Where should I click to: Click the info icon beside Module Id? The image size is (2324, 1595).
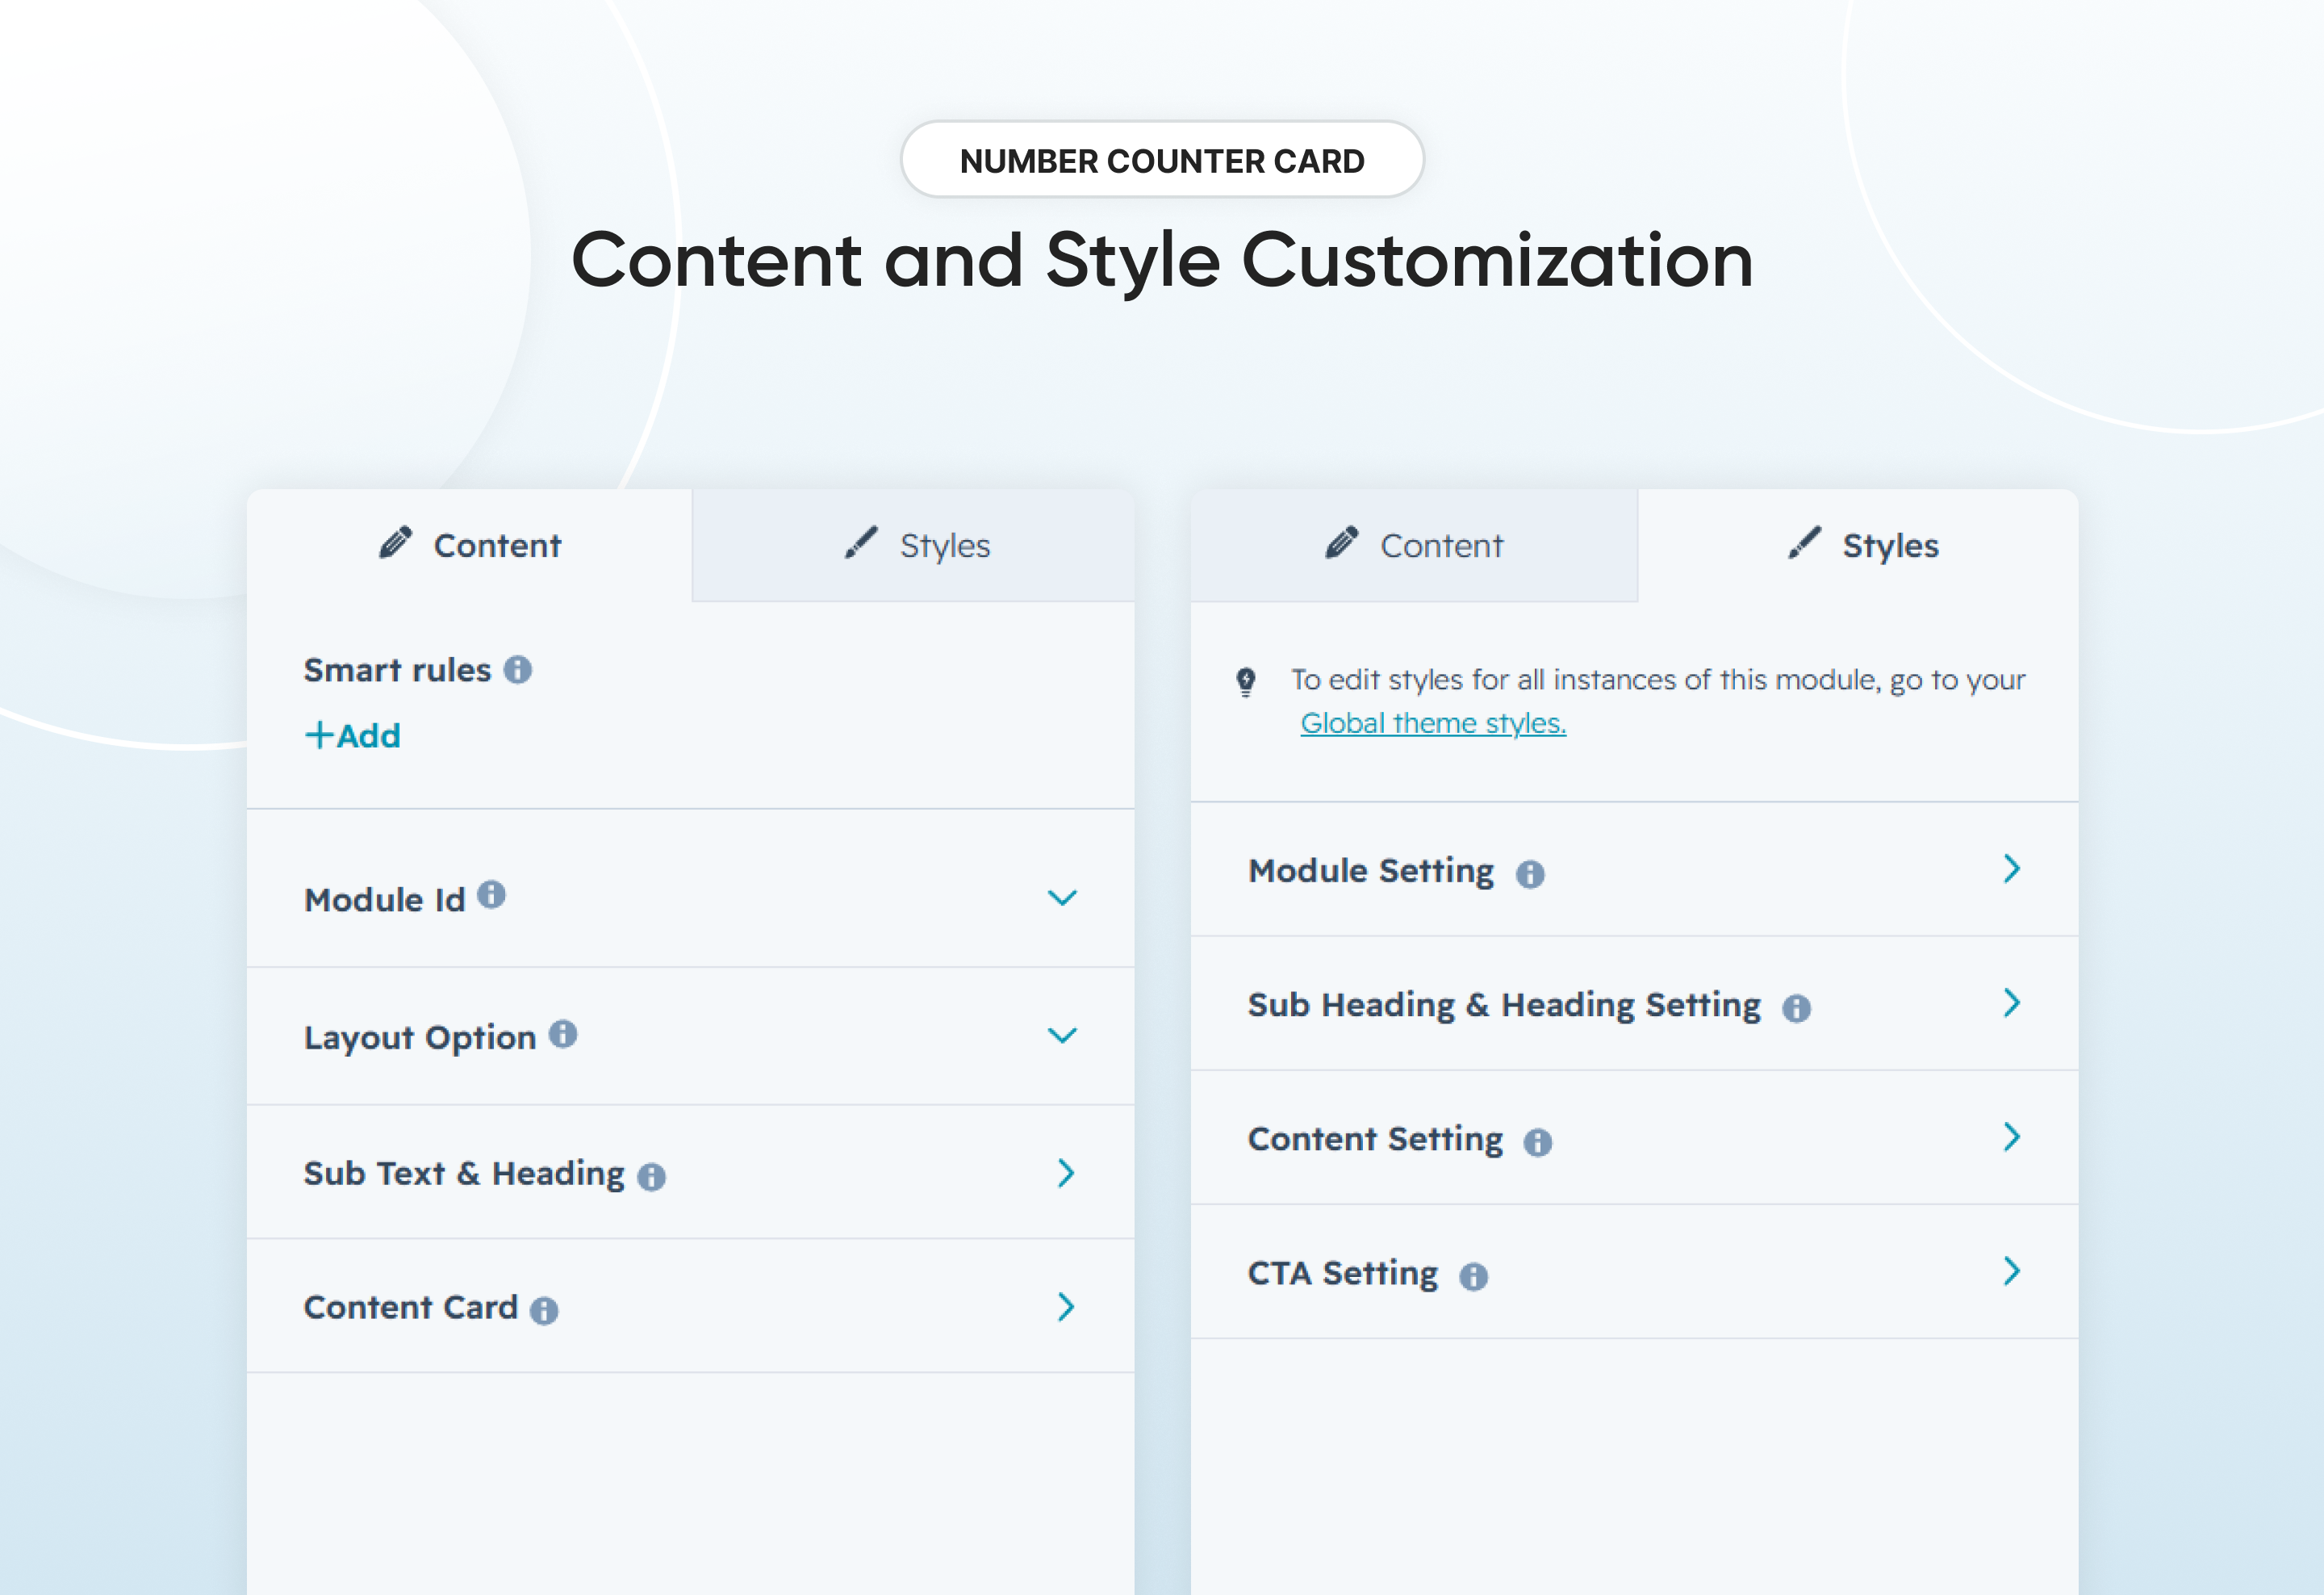tap(491, 894)
